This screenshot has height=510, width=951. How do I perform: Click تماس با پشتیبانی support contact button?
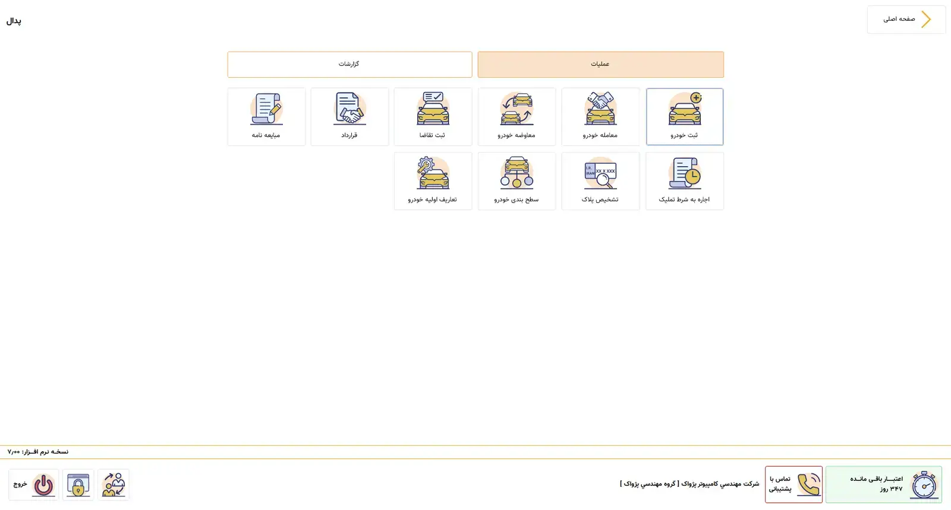[x=793, y=484]
